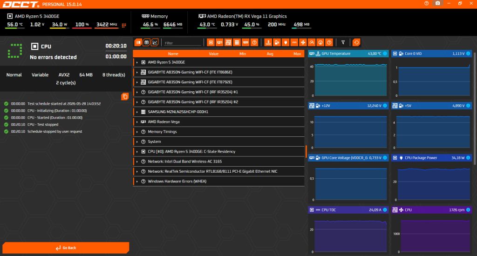Toggle the power plug sensor filter

pos(286,42)
